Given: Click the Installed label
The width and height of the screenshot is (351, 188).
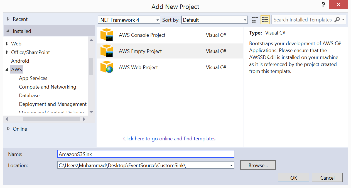Looking at the screenshot, I should (x=22, y=31).
